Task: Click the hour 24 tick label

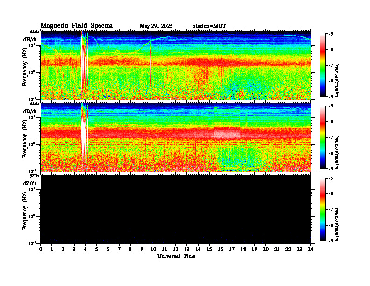Action: [x=311, y=249]
